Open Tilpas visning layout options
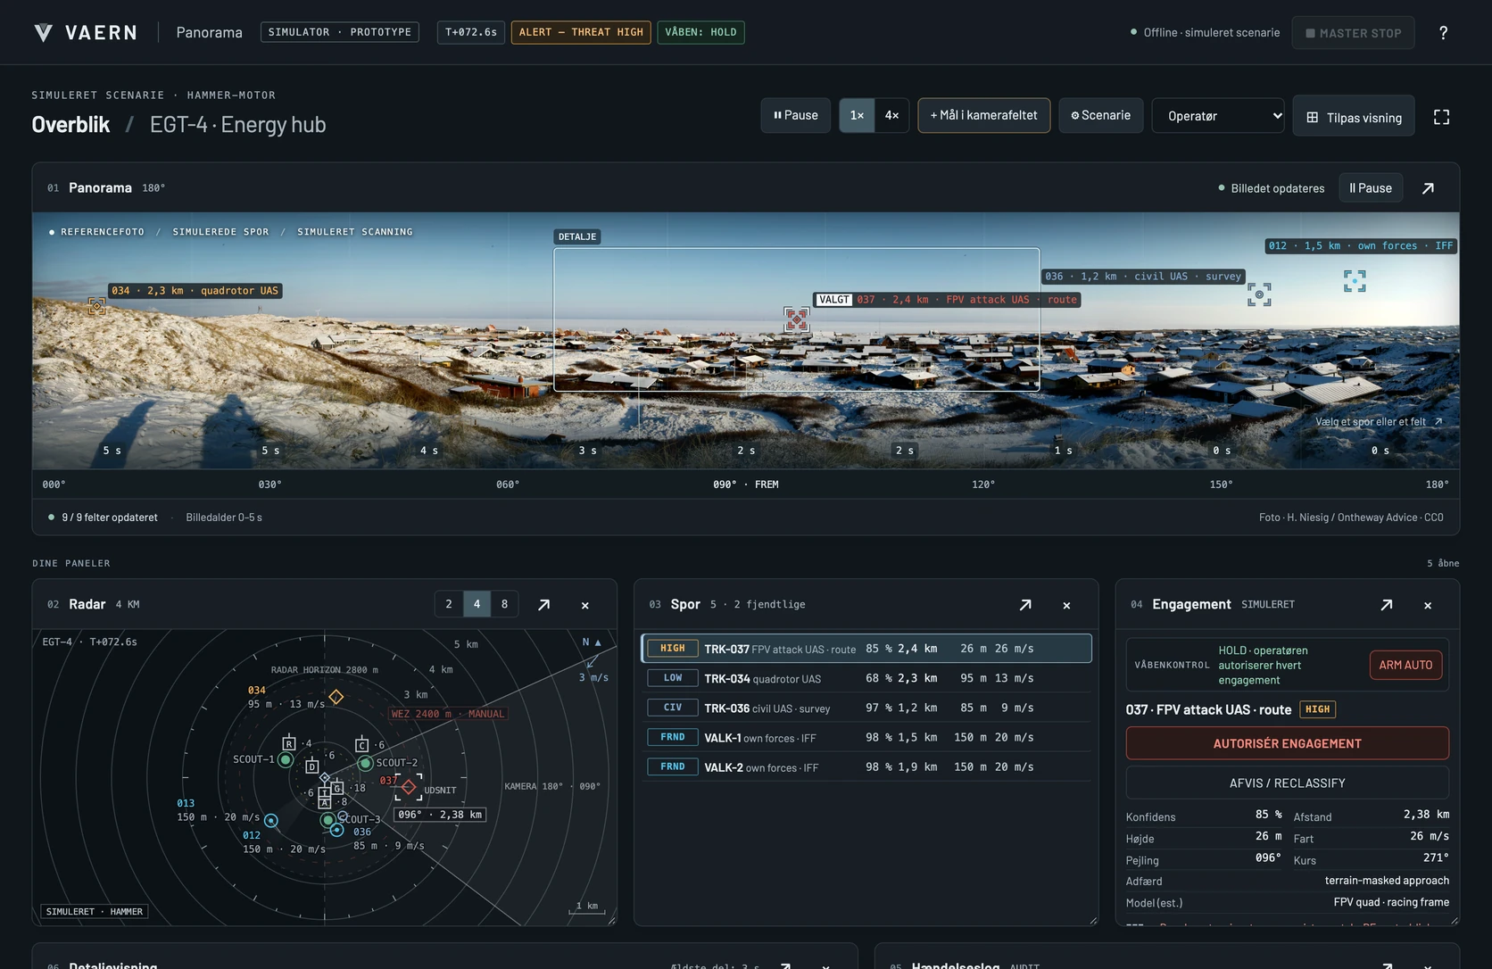Image resolution: width=1492 pixels, height=969 pixels. tap(1354, 117)
